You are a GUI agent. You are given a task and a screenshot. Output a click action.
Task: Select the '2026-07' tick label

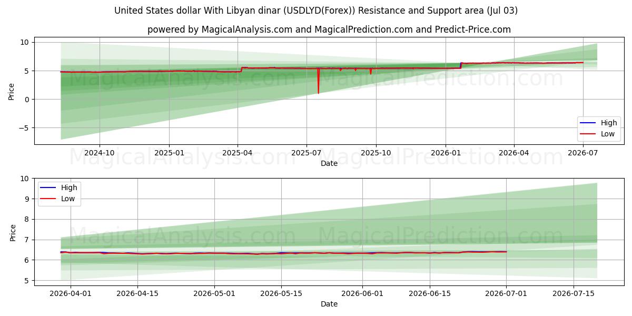582,153
